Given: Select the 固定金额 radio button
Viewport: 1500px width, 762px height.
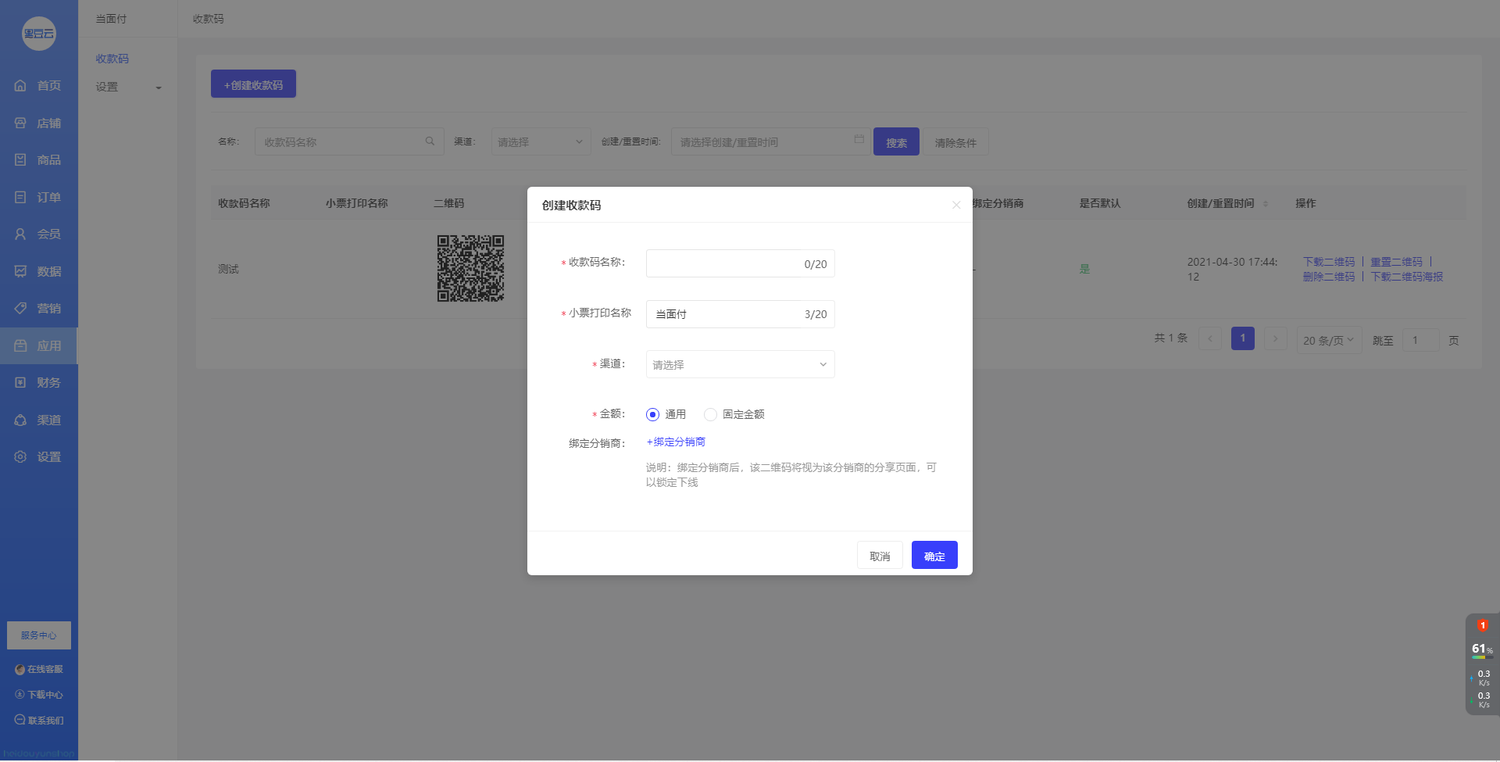Looking at the screenshot, I should [710, 414].
